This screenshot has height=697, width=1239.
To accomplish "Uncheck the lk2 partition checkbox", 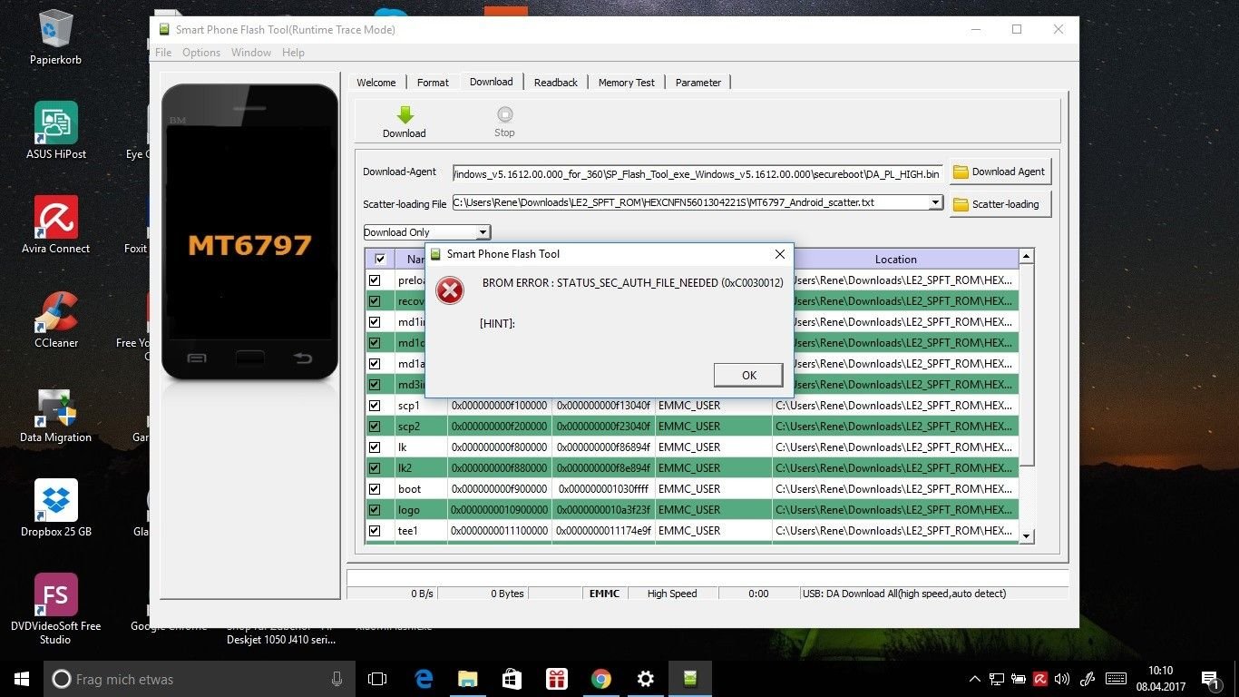I will tap(375, 468).
